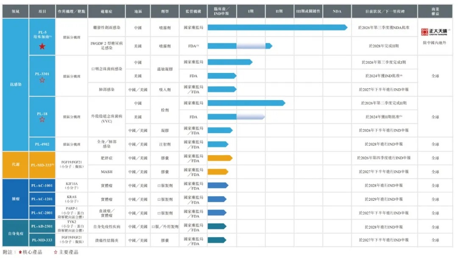458x260 pixels.
Task: Click the KRAS mechanism cell
Action: click(72, 199)
